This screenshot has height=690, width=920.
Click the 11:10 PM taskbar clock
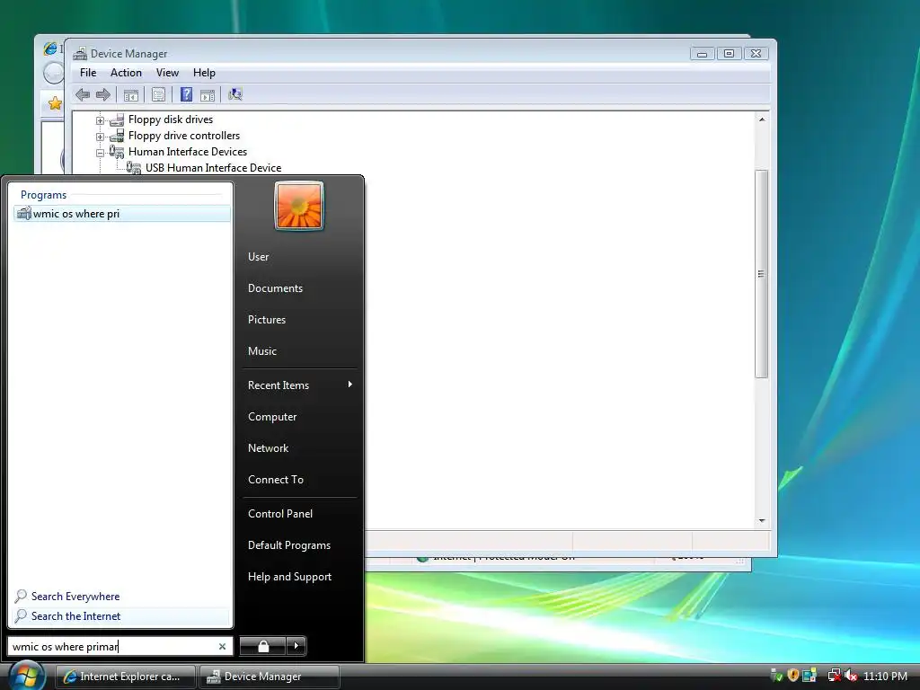point(885,677)
